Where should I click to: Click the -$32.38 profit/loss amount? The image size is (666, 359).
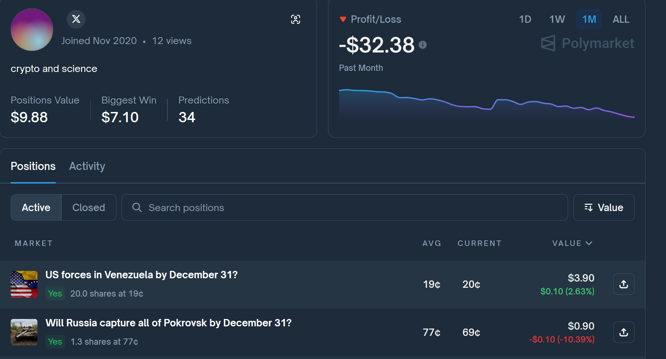[x=376, y=45]
